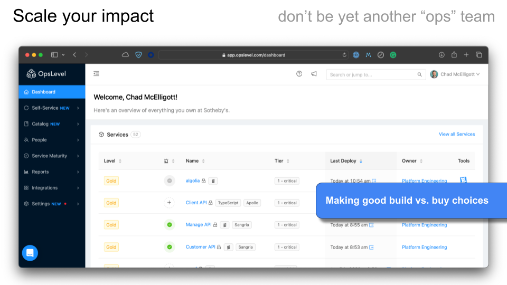The image size is (507, 285).
Task: Click the Sangria tag on Customer API
Action: pos(246,247)
